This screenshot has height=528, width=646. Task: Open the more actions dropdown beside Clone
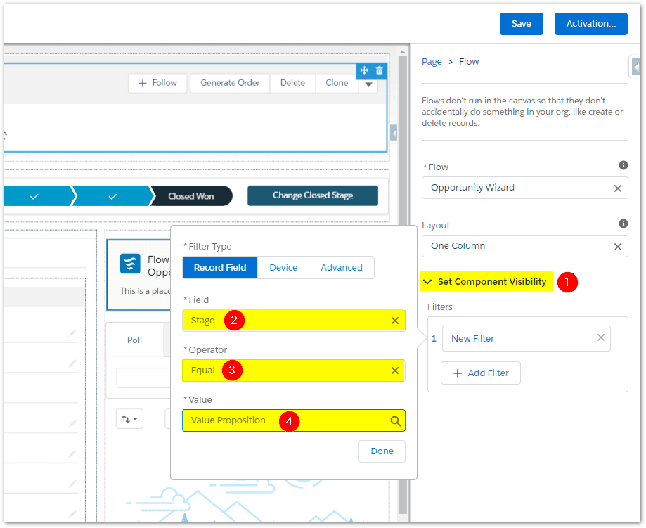(x=368, y=84)
